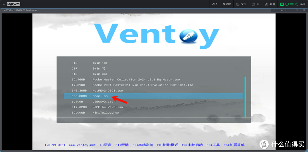308x152 pixels.
Task: Select Adobe_2021_MasterCol_win_v11.10Evolution iso entry
Action: click(153, 85)
